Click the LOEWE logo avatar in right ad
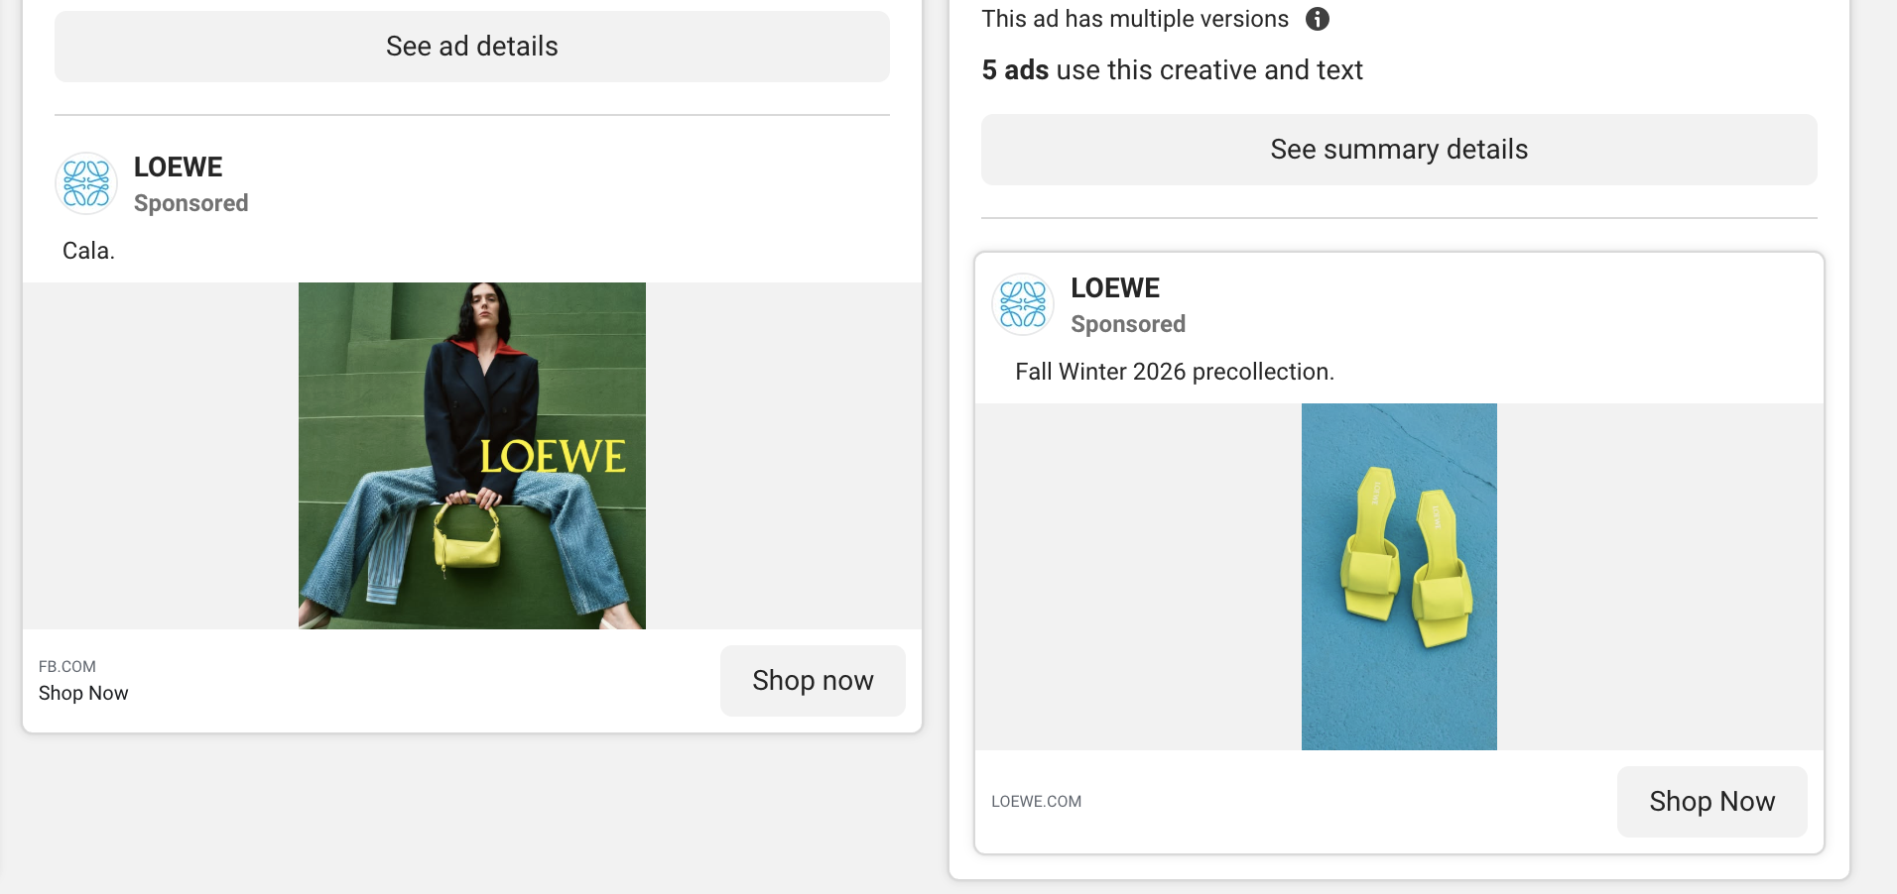The height and width of the screenshot is (894, 1897). coord(1023,304)
